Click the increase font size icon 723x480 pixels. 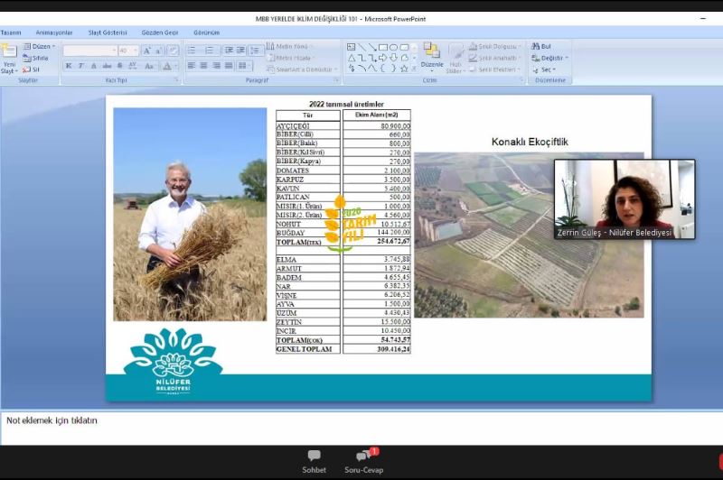[x=146, y=51]
